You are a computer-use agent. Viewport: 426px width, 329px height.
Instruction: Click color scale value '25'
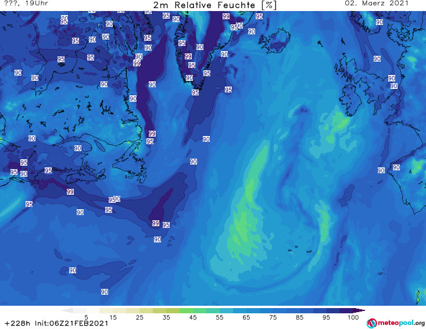click(x=139, y=317)
